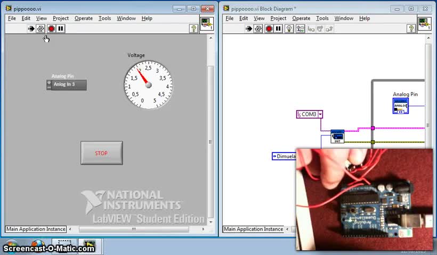Click Run arrow in Block Diagram toolbar
This screenshot has width=437, height=255.
tap(248, 29)
